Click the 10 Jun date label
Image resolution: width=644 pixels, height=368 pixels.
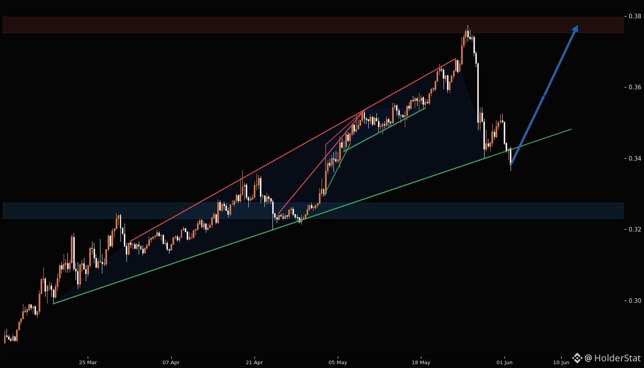click(x=561, y=362)
